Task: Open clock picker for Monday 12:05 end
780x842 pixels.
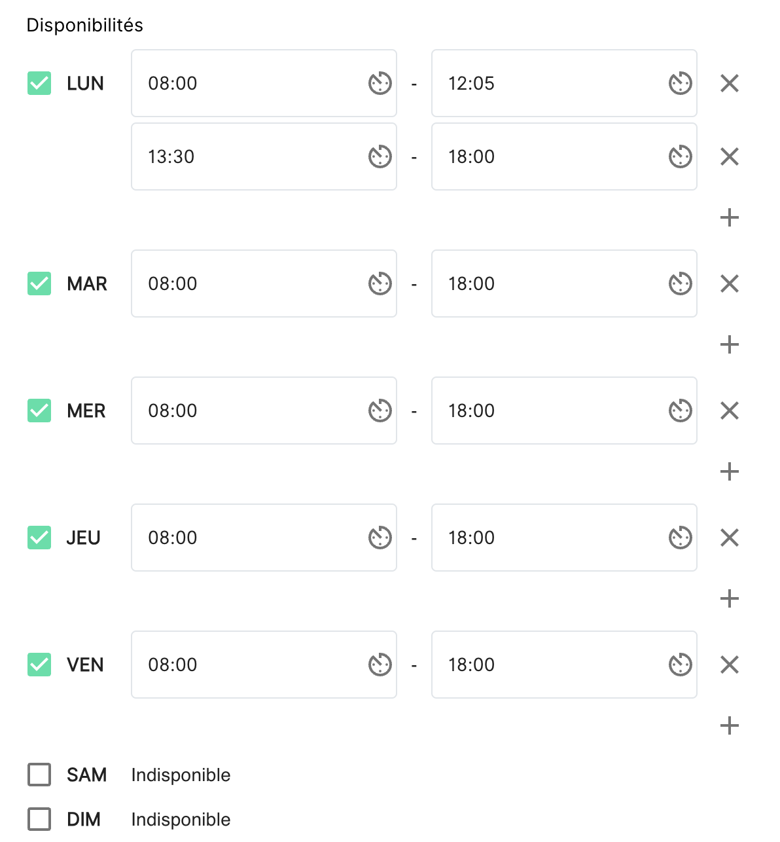Action: click(x=680, y=83)
